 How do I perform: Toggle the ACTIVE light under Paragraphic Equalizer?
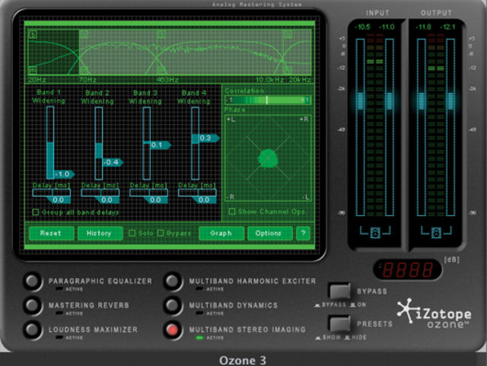click(x=59, y=289)
